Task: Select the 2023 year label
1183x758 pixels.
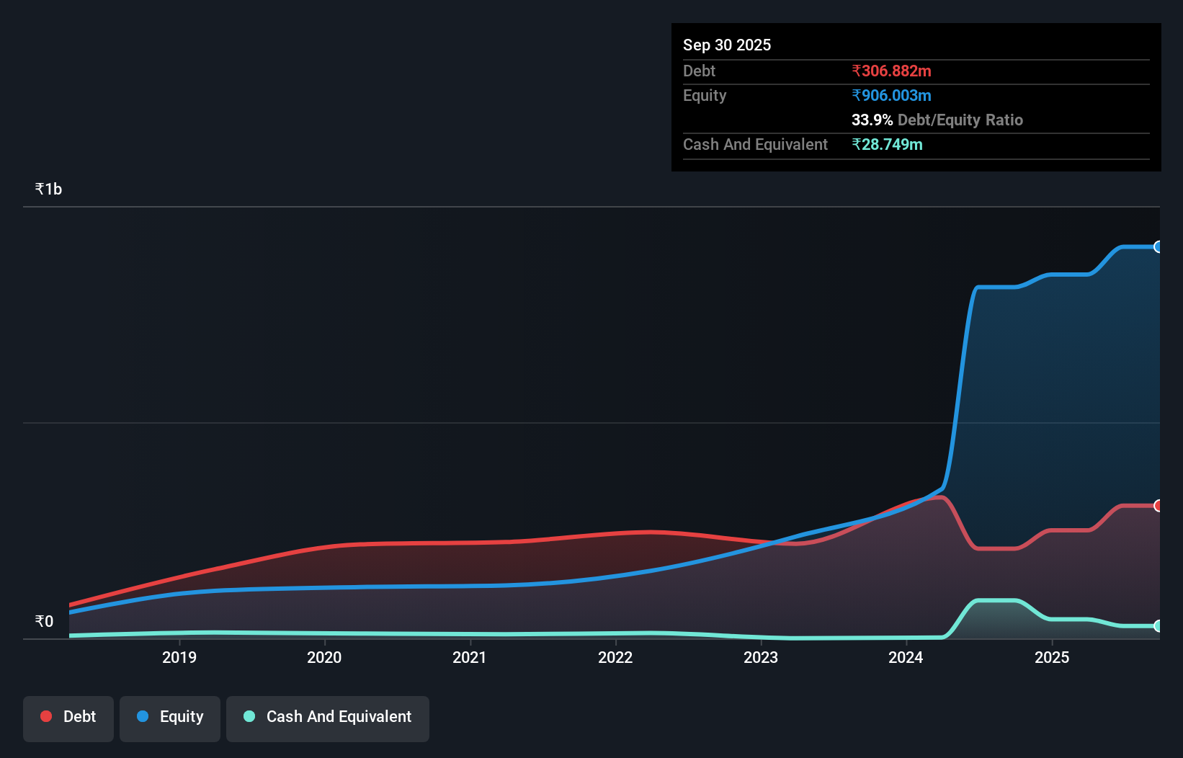Action: pyautogui.click(x=761, y=657)
